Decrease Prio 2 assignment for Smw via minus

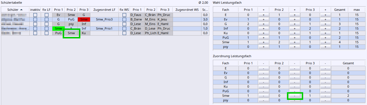pyautogui.click(x=295, y=96)
